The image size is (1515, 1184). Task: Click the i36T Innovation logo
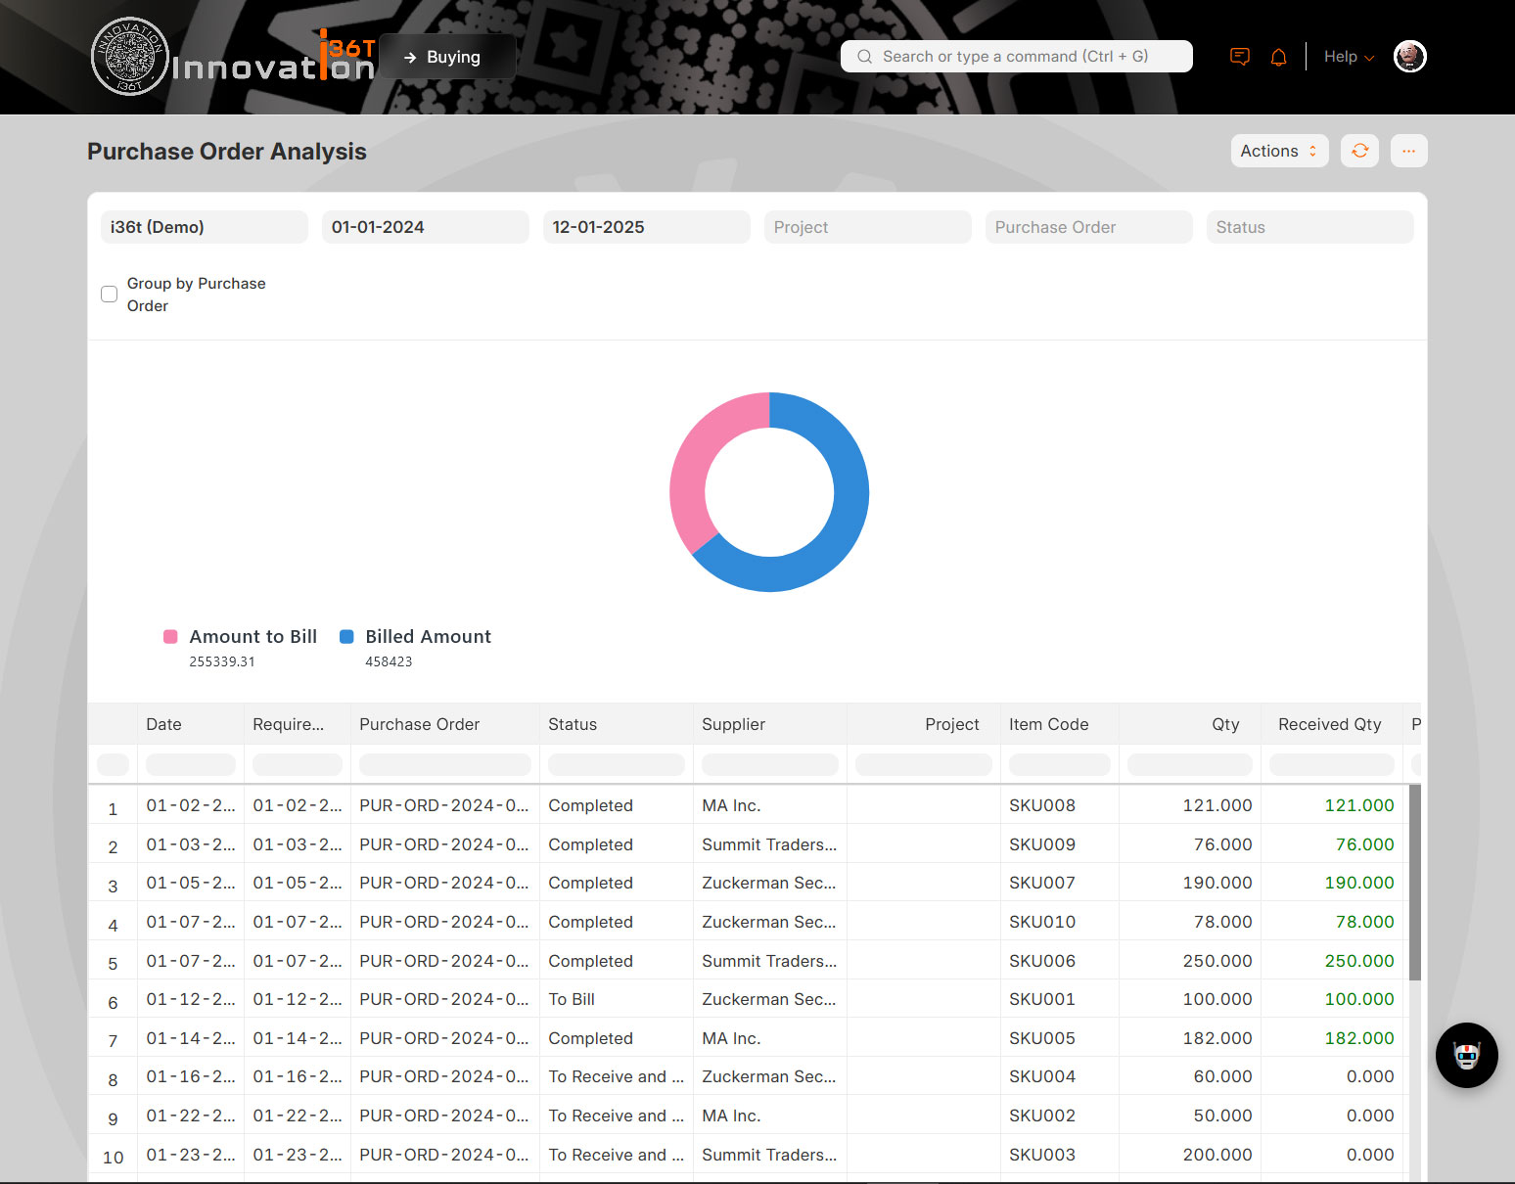232,57
